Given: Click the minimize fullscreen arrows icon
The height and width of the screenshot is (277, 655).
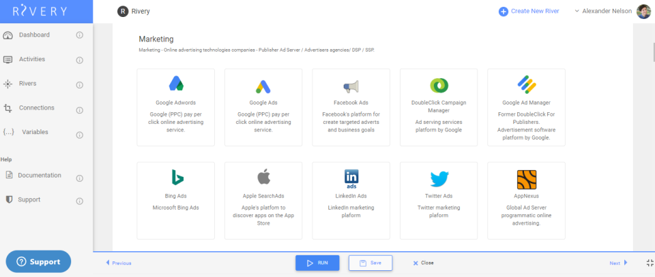Looking at the screenshot, I should (x=650, y=263).
